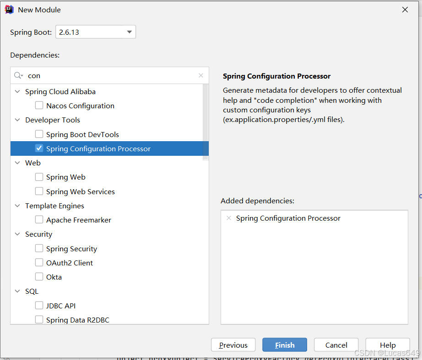Click in the dependency search field containing 'con'
The image size is (422, 360).
click(110, 75)
